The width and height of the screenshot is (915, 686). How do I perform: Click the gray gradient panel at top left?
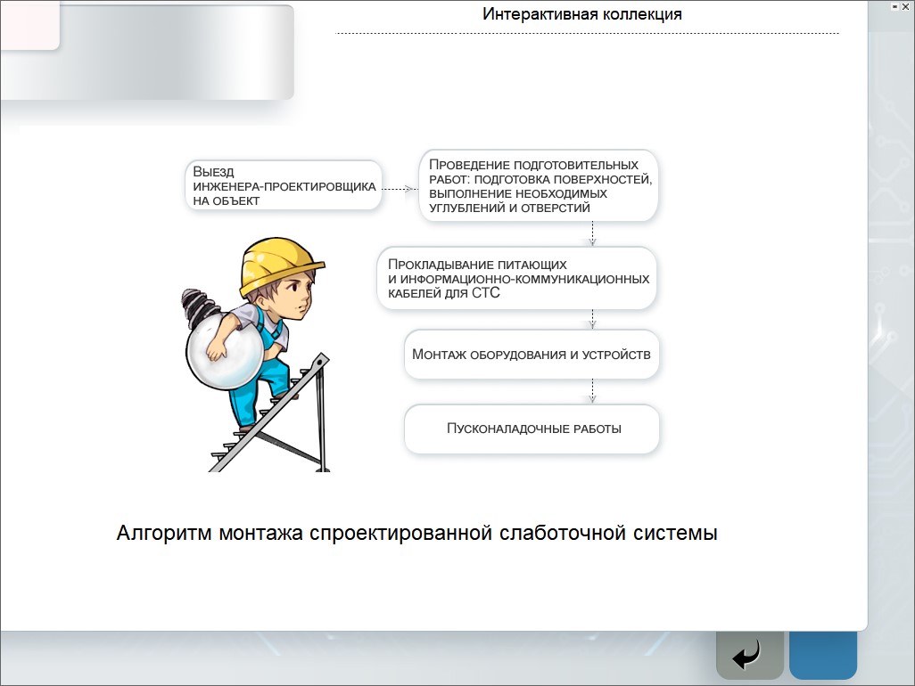[178, 53]
